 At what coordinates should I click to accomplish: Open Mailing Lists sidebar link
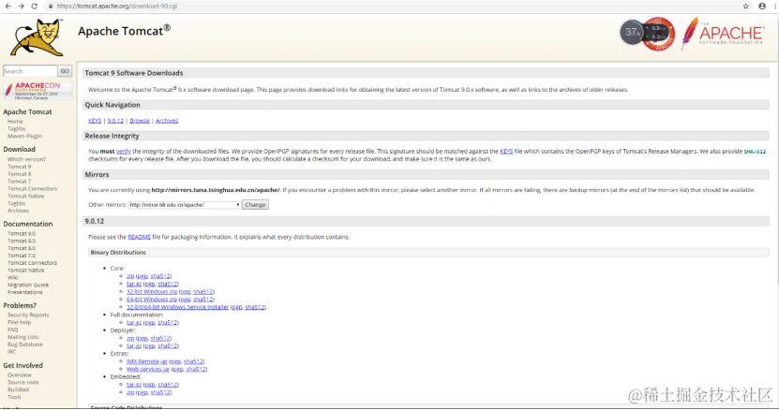point(22,337)
